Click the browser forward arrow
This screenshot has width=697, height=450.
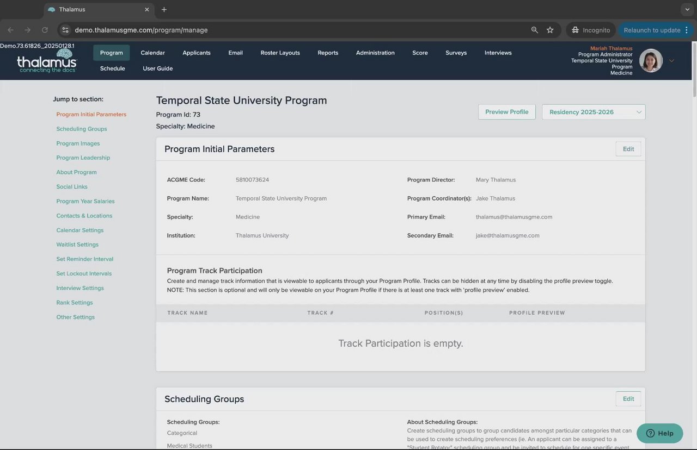click(x=28, y=30)
